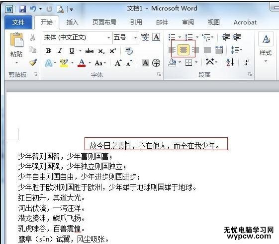Open print preview from the quick access toolbar
279x244 pixels.
[60, 9]
